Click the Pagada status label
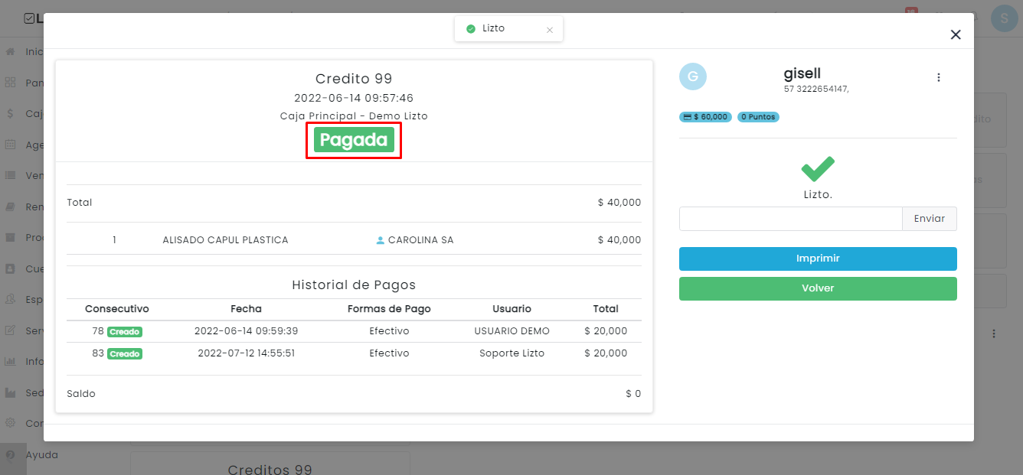Viewport: 1023px width, 475px height. [354, 140]
